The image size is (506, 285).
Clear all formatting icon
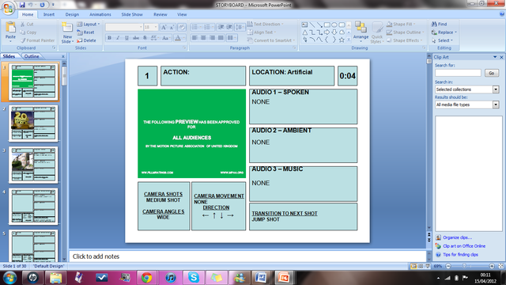pyautogui.click(x=182, y=27)
